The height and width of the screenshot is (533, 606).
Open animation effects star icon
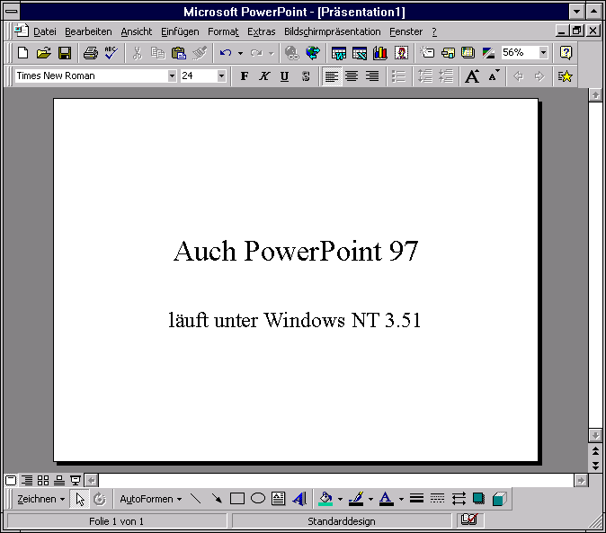tap(565, 76)
